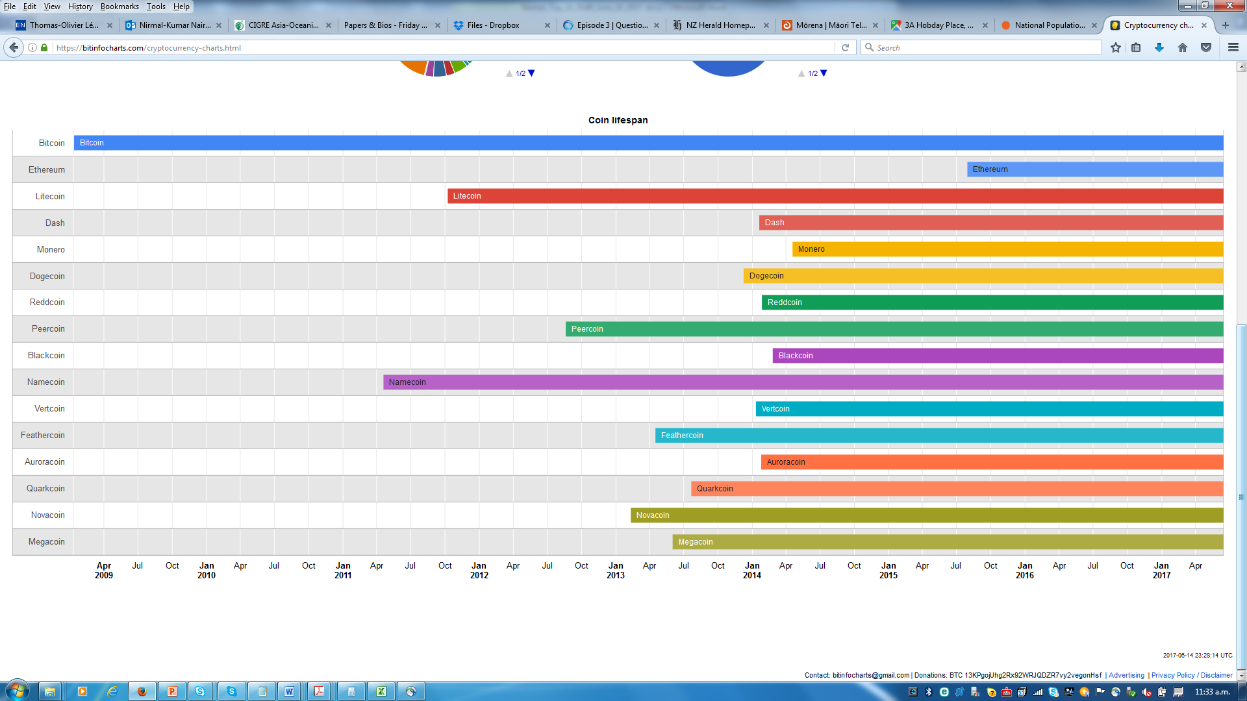Click the Advertising link in footer
The image size is (1247, 701).
[x=1126, y=675]
